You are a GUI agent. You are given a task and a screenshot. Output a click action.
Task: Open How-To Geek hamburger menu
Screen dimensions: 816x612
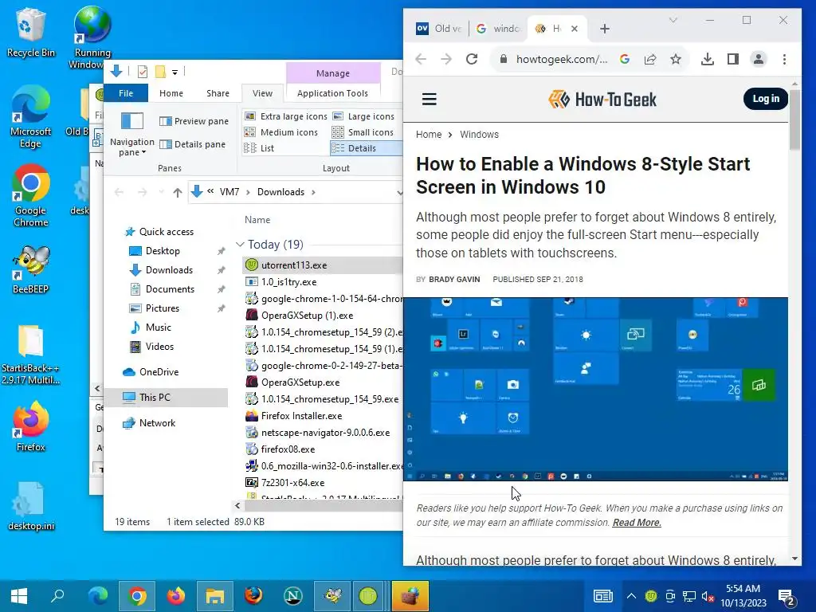tap(430, 99)
